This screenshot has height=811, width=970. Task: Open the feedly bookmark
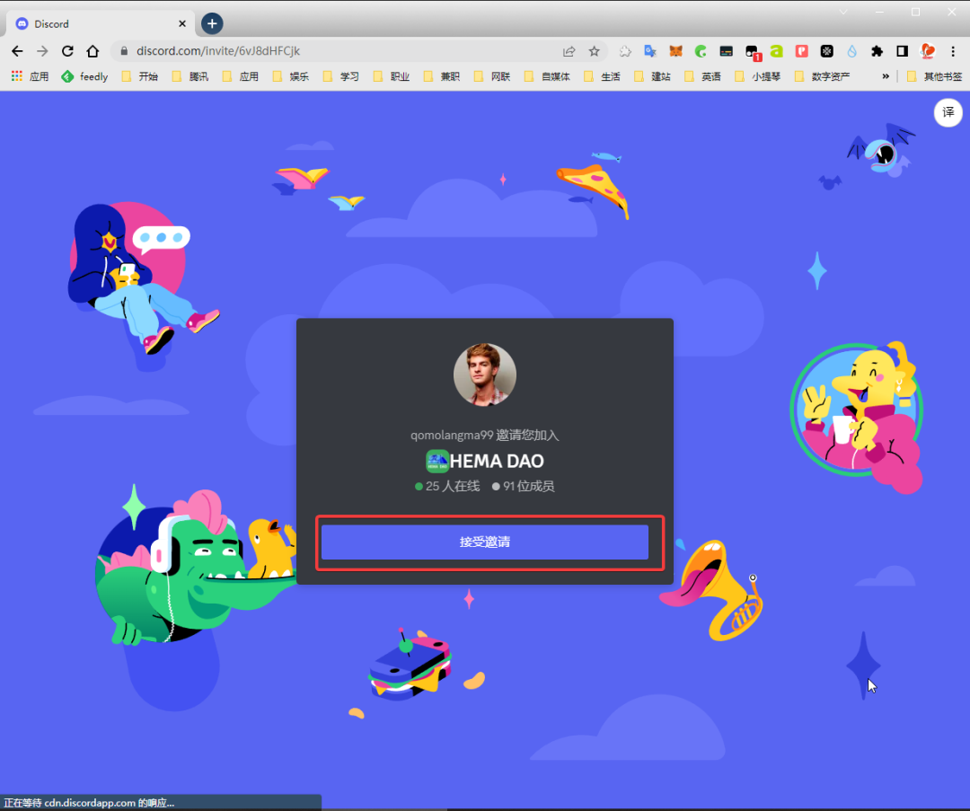pyautogui.click(x=84, y=76)
